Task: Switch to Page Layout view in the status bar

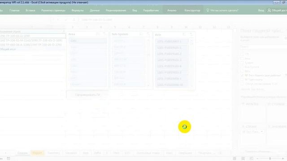Action: [243, 158]
